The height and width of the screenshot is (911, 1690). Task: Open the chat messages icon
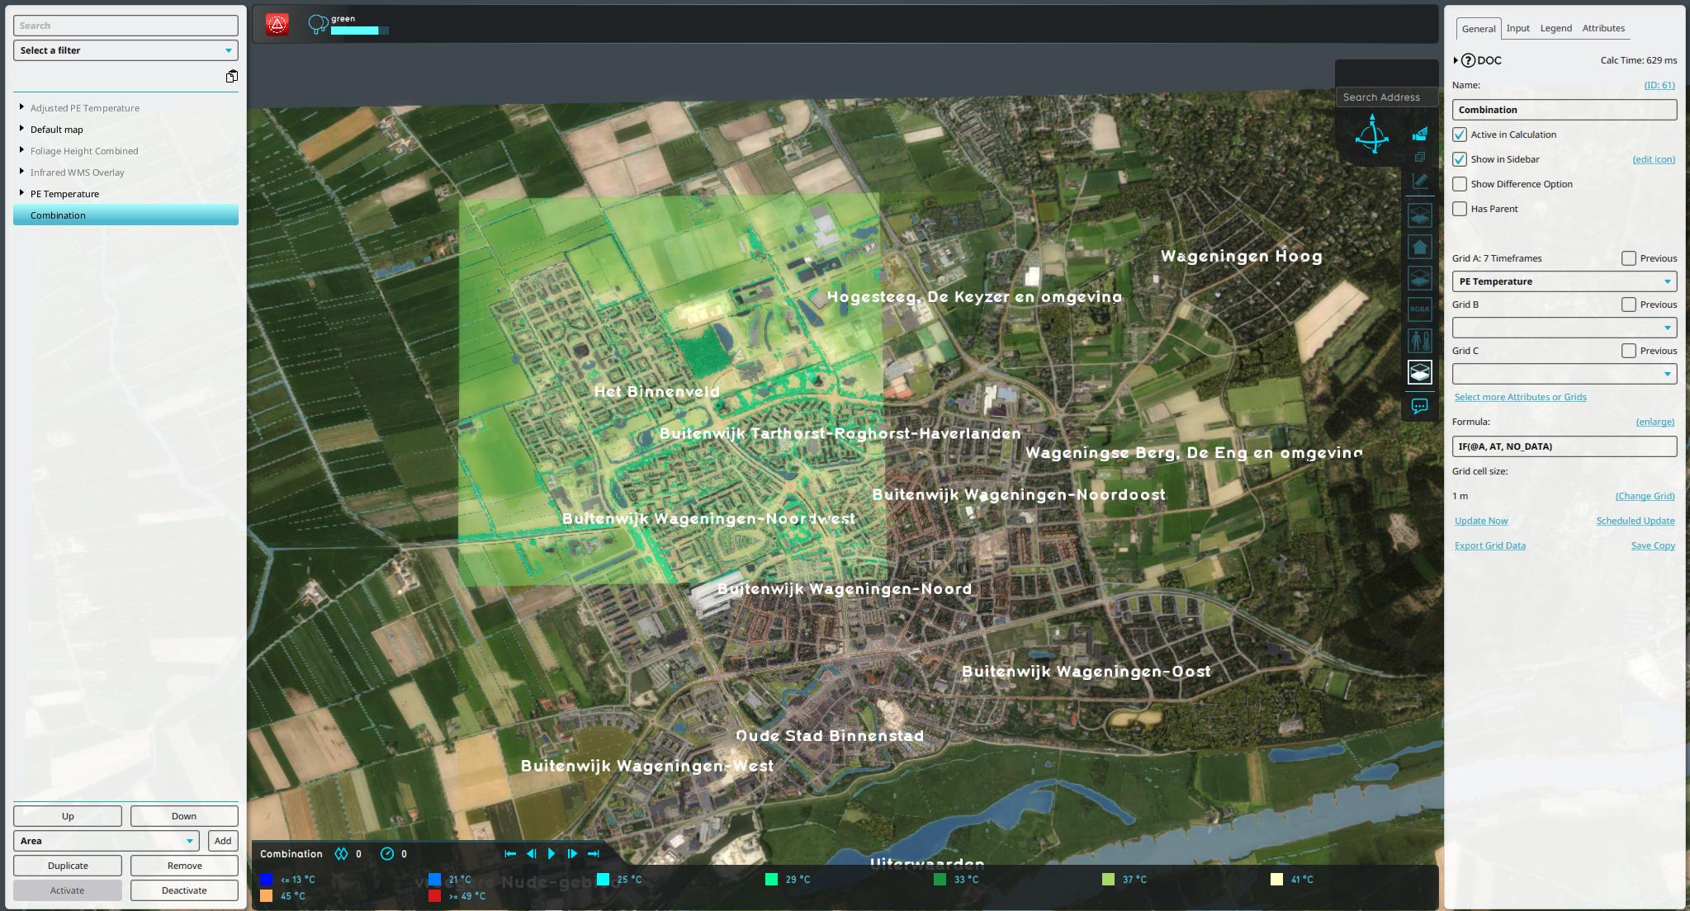point(1419,406)
